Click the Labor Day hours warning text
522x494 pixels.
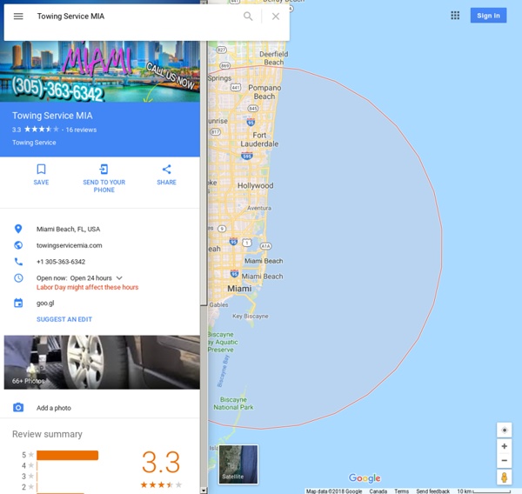(87, 287)
